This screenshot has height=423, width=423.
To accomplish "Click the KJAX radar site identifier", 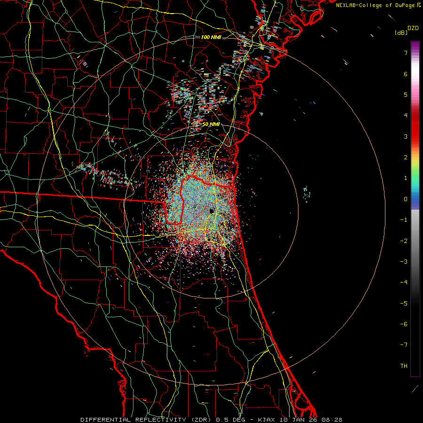I will 266,420.
